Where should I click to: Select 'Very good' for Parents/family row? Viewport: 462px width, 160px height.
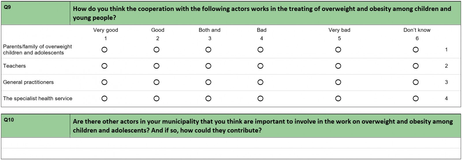pos(105,50)
